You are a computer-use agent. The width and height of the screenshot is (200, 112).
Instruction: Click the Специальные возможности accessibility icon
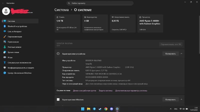[5, 62]
